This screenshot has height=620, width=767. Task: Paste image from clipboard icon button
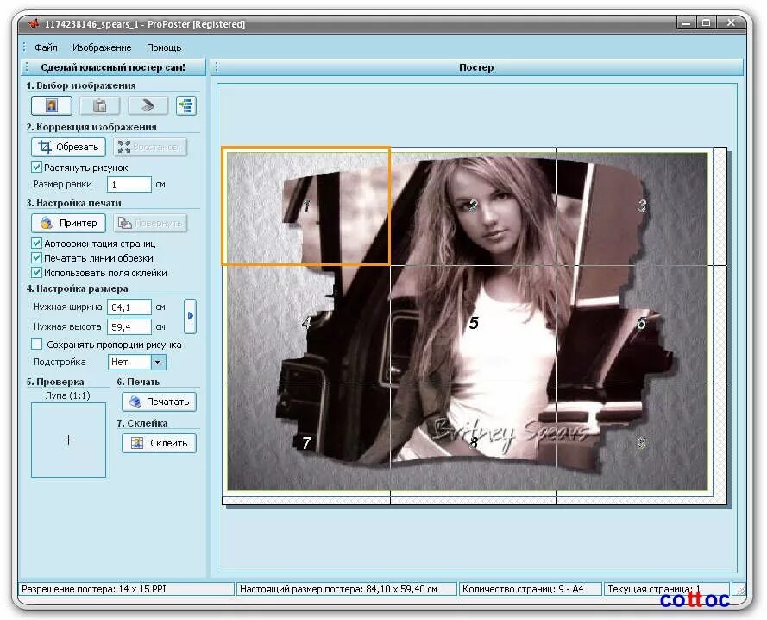point(100,105)
